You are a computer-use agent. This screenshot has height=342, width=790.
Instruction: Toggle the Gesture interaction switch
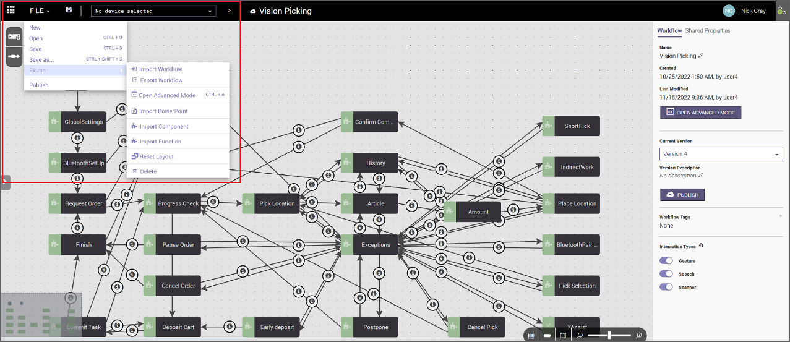click(x=666, y=261)
